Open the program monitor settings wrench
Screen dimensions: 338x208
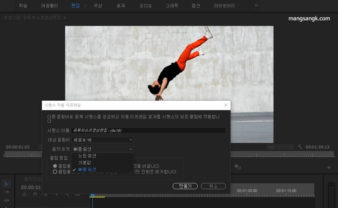300,147
